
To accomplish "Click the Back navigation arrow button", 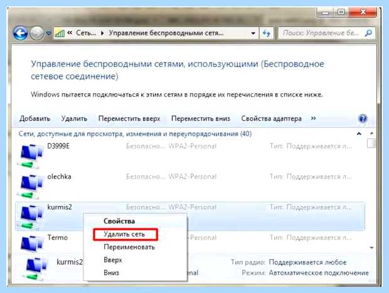I will 20,33.
